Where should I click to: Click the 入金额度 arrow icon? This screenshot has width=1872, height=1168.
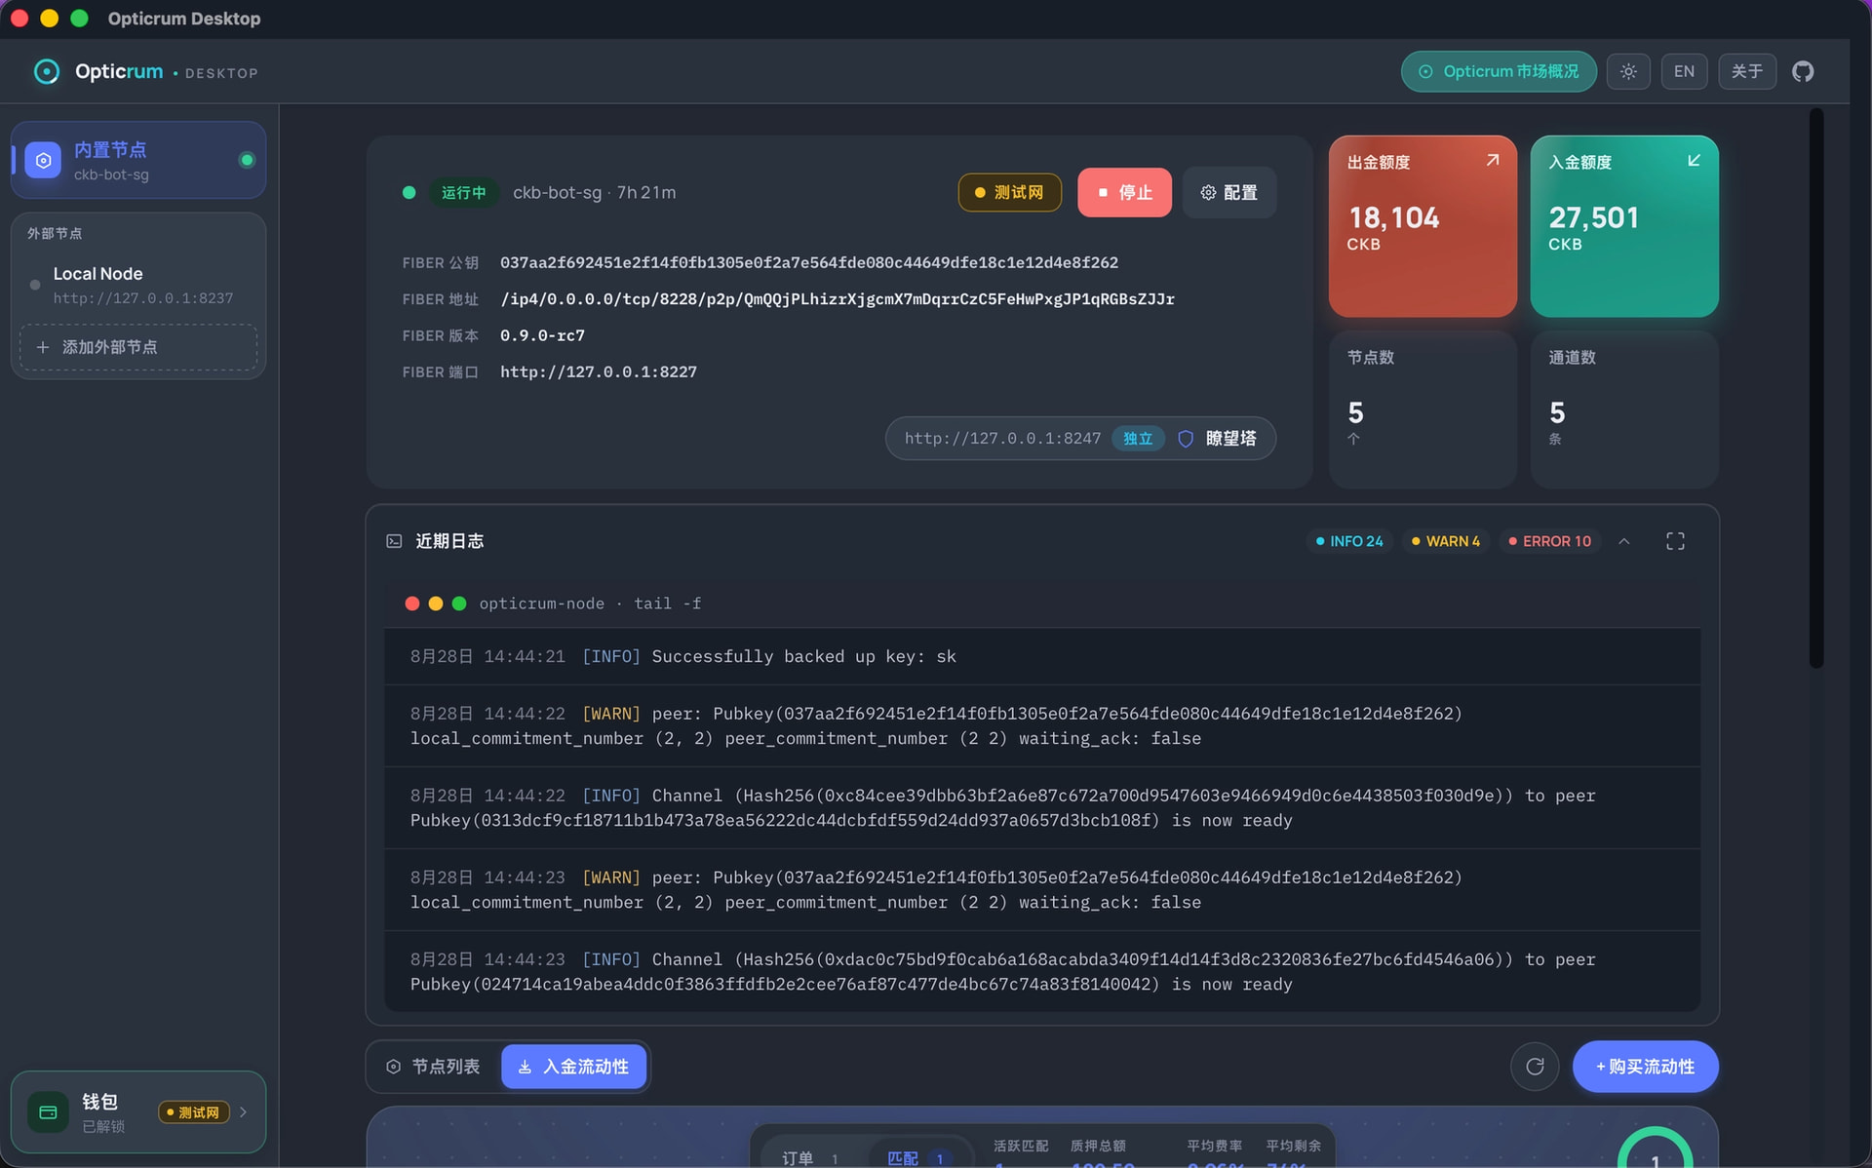[x=1694, y=160]
